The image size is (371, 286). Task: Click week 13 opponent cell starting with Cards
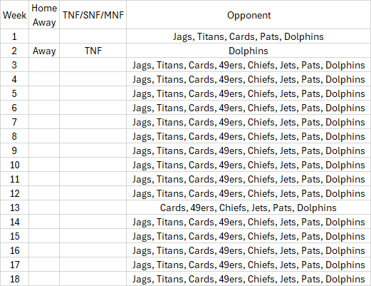coord(249,208)
